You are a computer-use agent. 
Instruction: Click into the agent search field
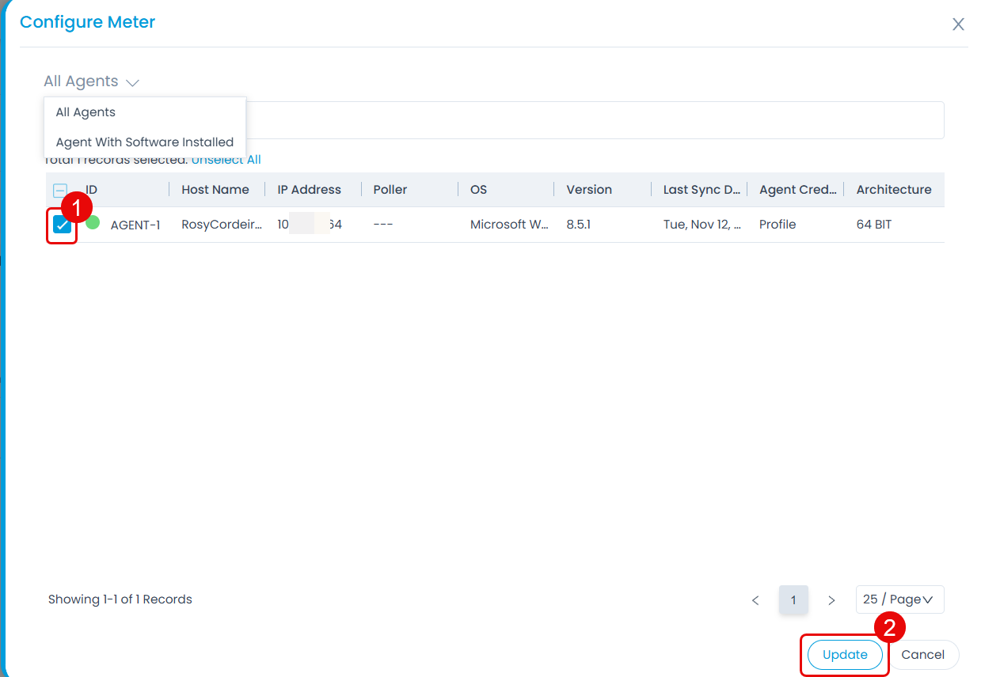[x=594, y=120]
